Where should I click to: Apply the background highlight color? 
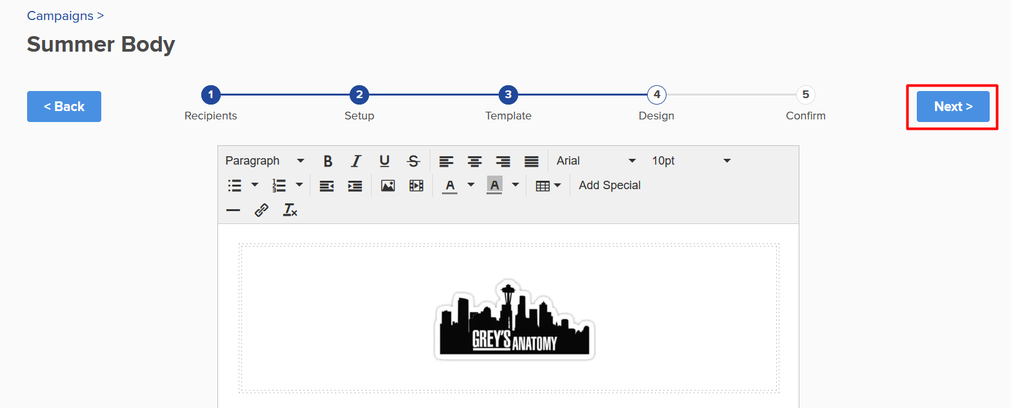[494, 185]
